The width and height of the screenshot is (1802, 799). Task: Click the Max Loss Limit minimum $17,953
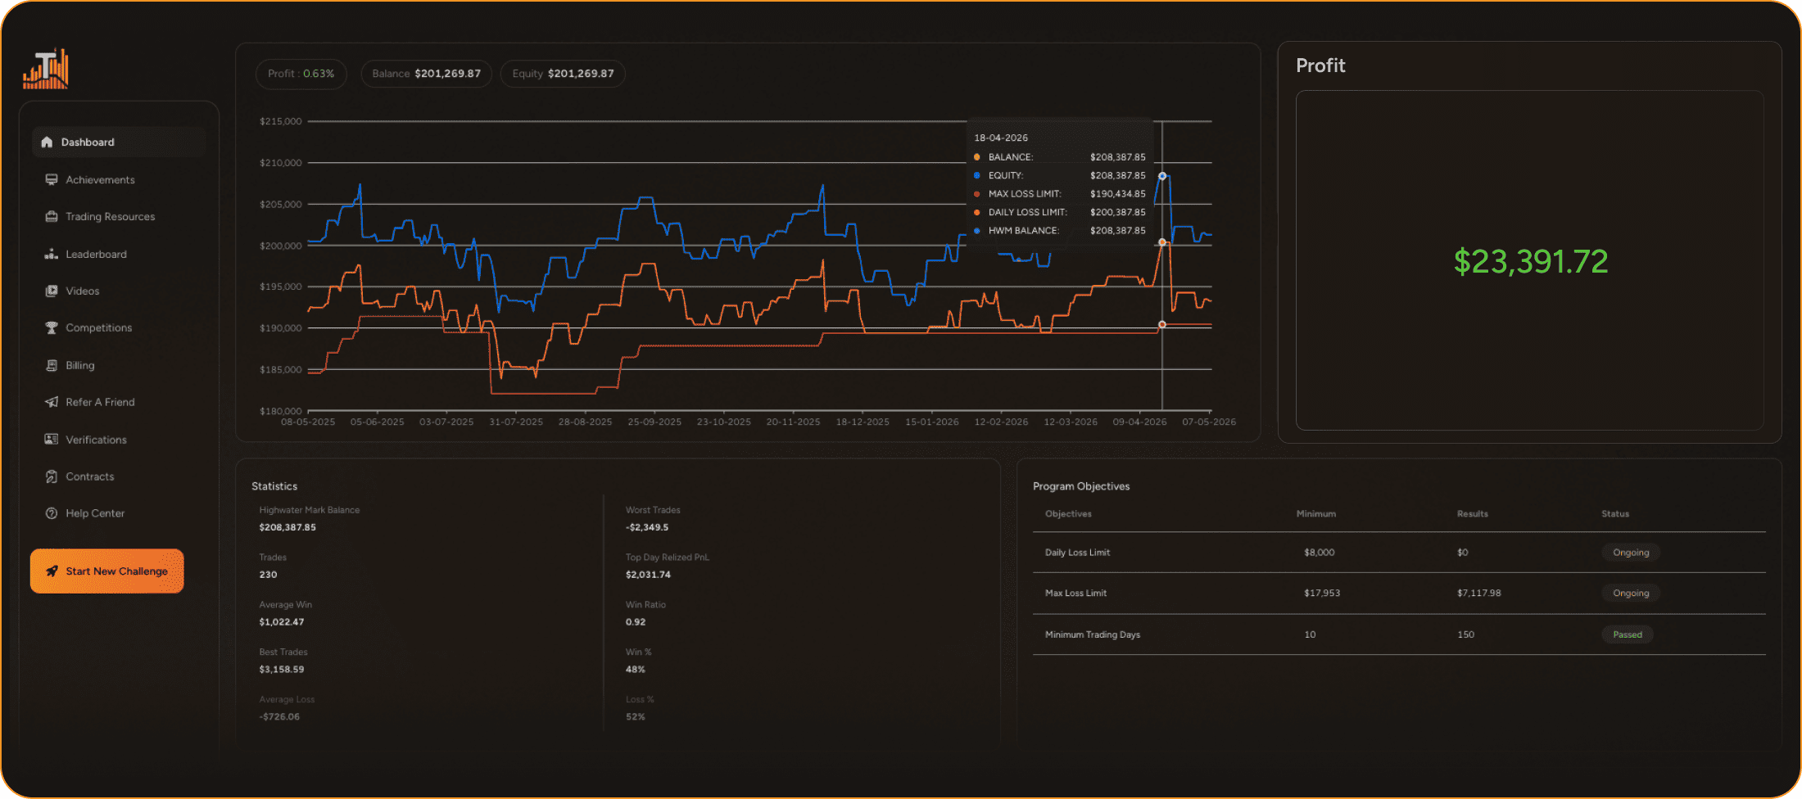[x=1322, y=594]
